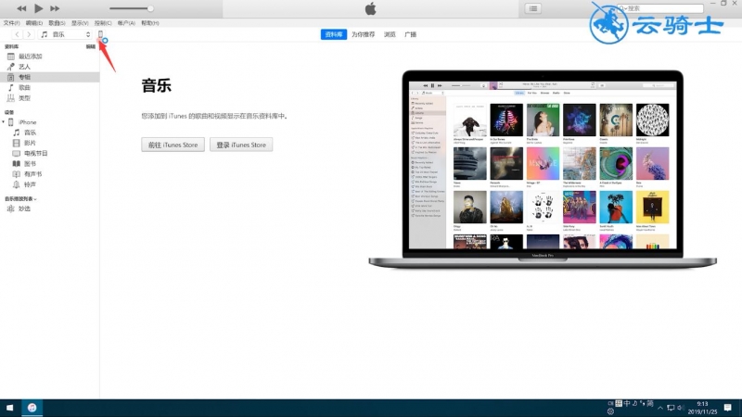Click the Apple logo in the top bar

point(370,8)
